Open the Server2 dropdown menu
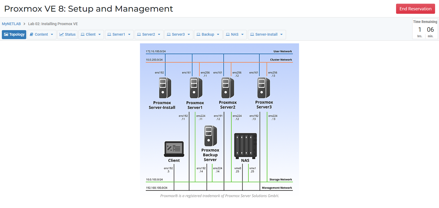The height and width of the screenshot is (208, 439). coord(149,34)
